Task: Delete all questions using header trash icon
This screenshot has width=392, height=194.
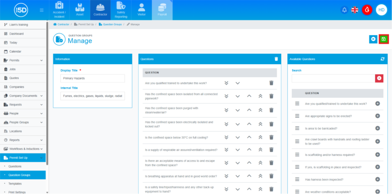Action: click(276, 59)
